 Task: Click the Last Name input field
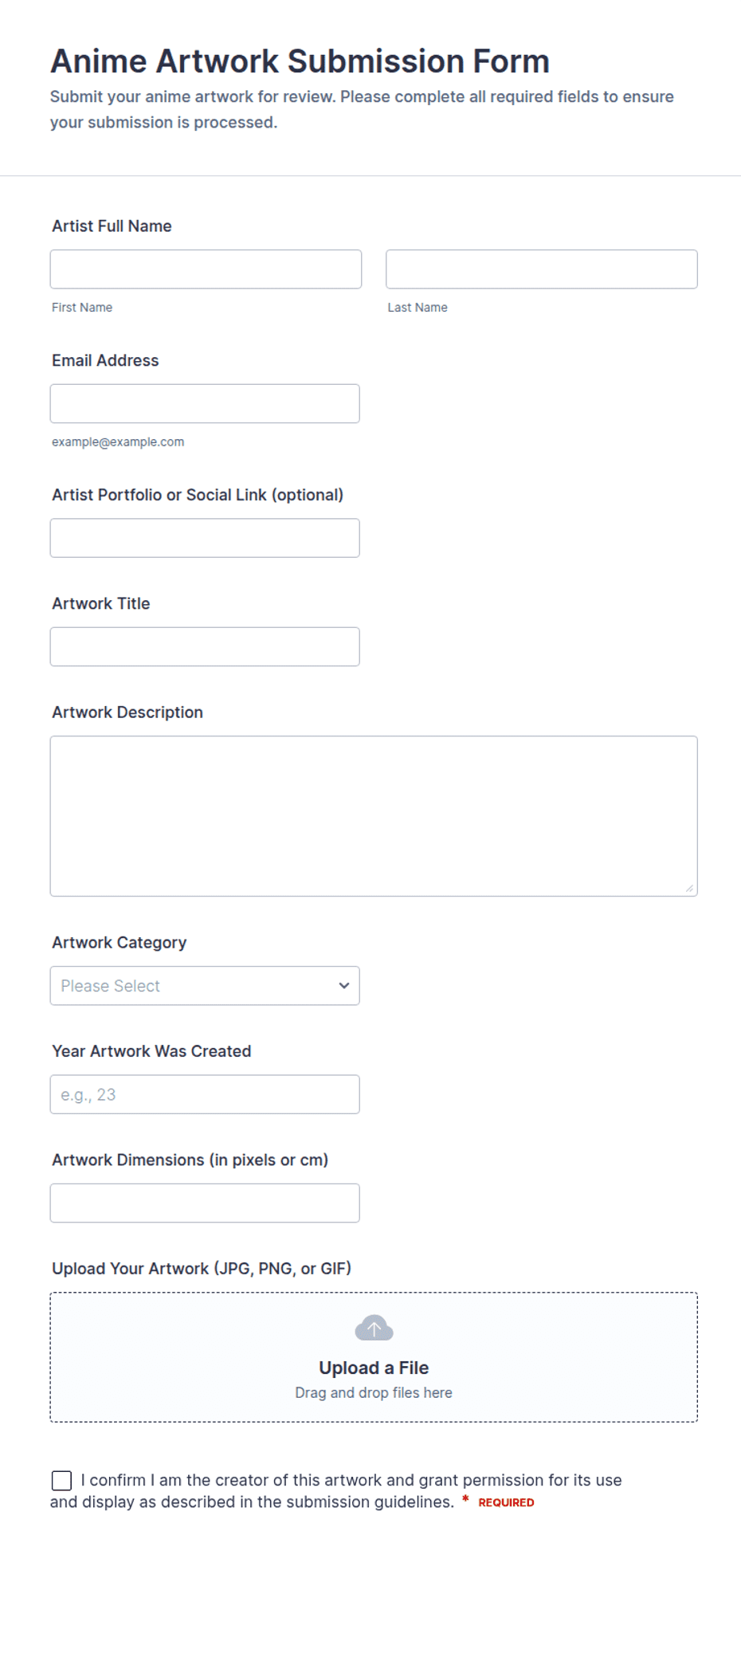click(x=542, y=269)
